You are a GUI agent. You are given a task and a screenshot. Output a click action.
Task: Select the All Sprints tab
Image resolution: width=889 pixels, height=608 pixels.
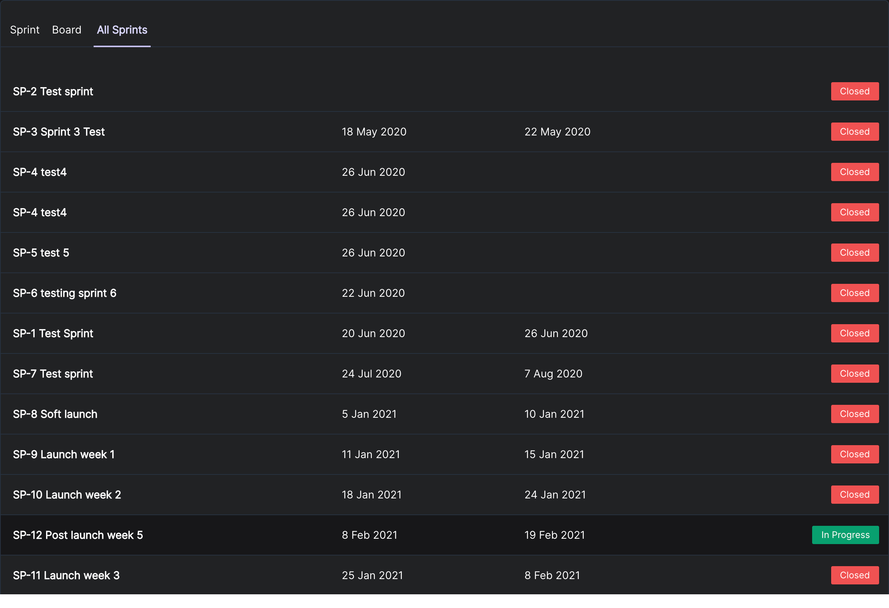click(x=122, y=30)
